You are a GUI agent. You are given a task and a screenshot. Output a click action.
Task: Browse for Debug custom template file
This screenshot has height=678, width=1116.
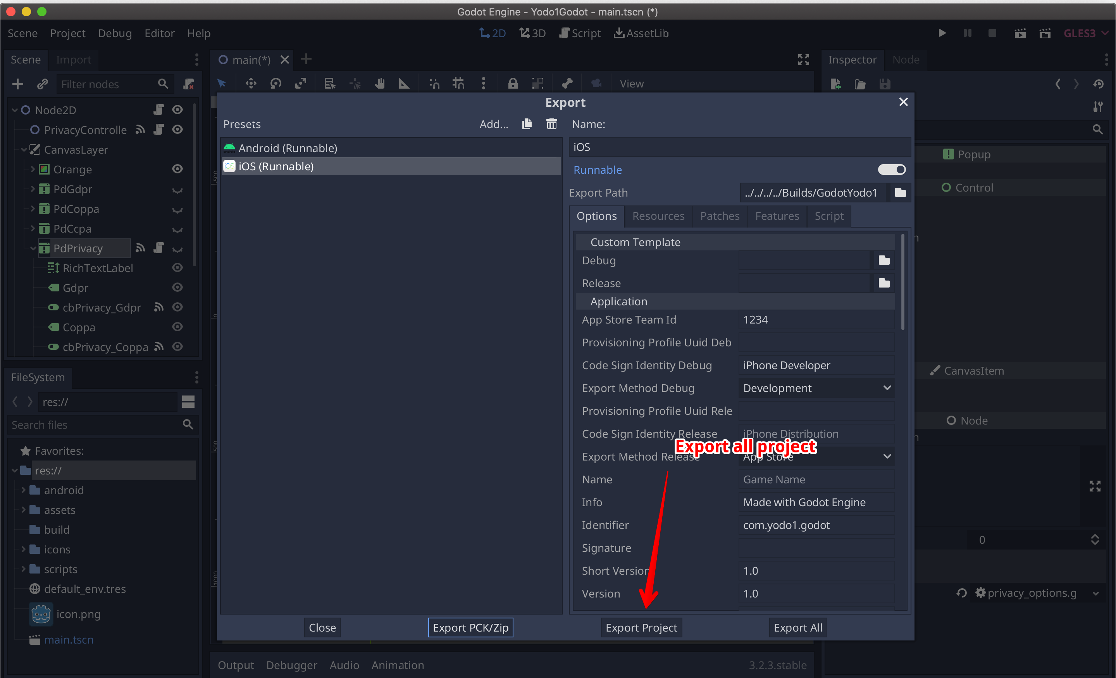tap(883, 260)
